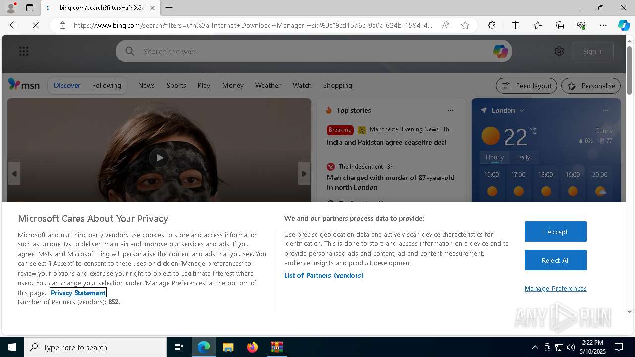Open the Shopping section
The width and height of the screenshot is (635, 357).
click(338, 85)
